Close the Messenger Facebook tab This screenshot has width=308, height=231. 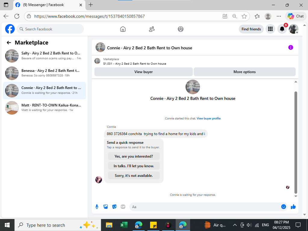(81, 5)
